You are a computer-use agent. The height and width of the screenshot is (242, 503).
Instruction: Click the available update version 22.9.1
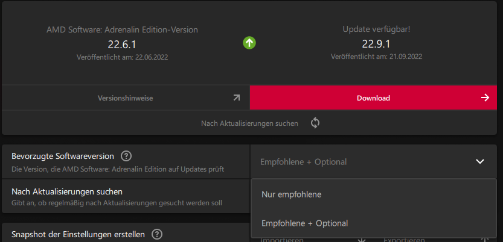[376, 44]
